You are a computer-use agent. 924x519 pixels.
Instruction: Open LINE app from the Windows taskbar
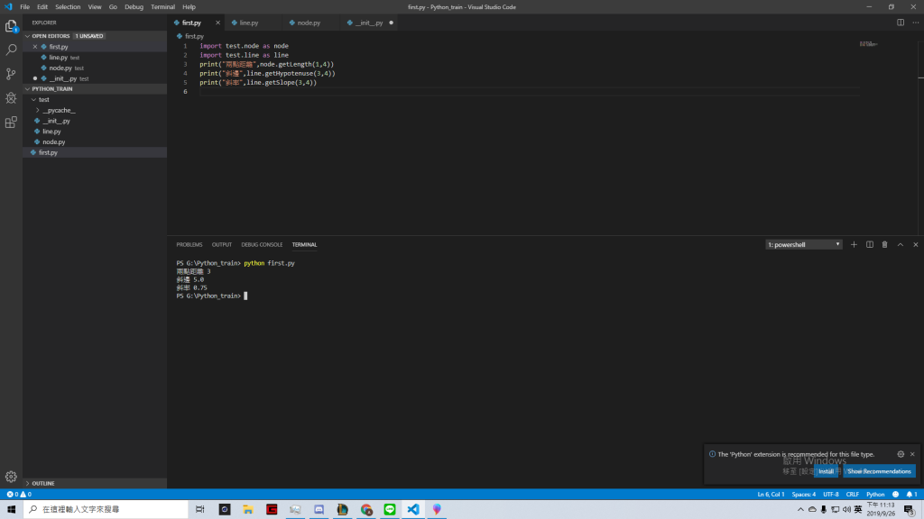coord(390,510)
